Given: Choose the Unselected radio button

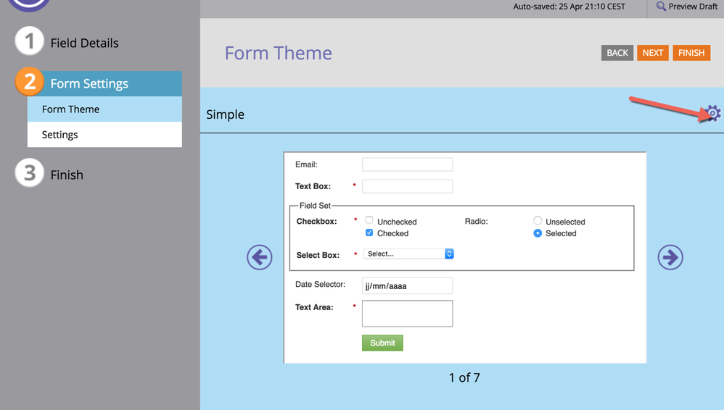Looking at the screenshot, I should click(538, 220).
